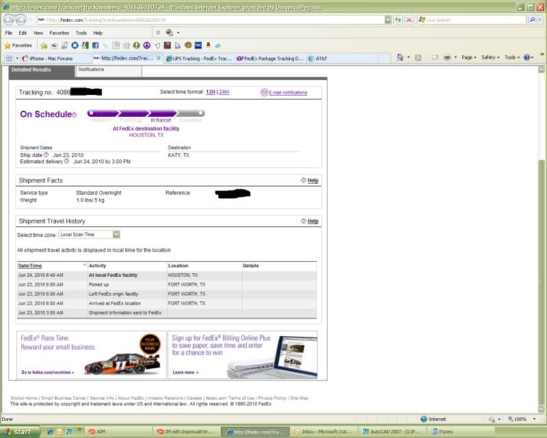Image resolution: width=547 pixels, height=438 pixels.
Task: Open the TWC weather favorites shortcut
Action: click(198, 45)
